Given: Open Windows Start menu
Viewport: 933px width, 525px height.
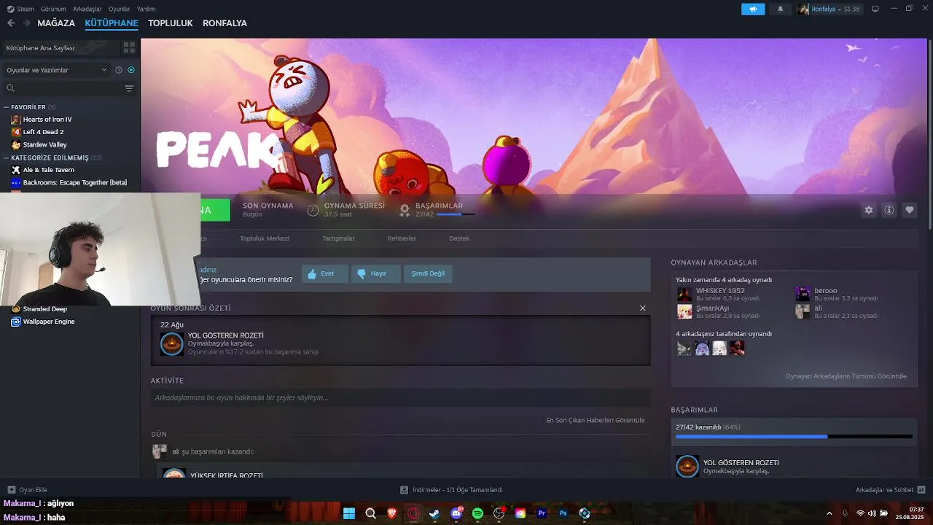Looking at the screenshot, I should tap(349, 513).
